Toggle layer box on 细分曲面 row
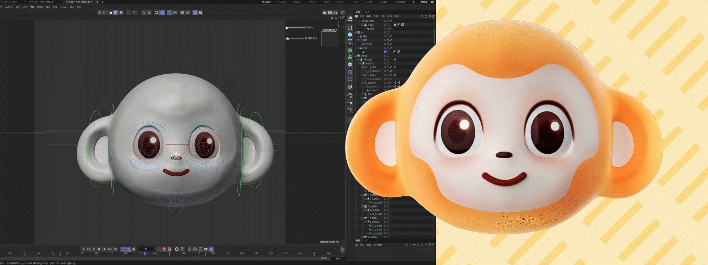Viewport: 708px width, 265px height. [x=385, y=21]
